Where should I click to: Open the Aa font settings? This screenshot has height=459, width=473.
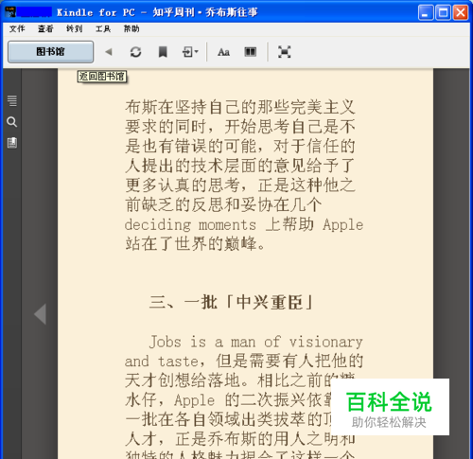(223, 52)
